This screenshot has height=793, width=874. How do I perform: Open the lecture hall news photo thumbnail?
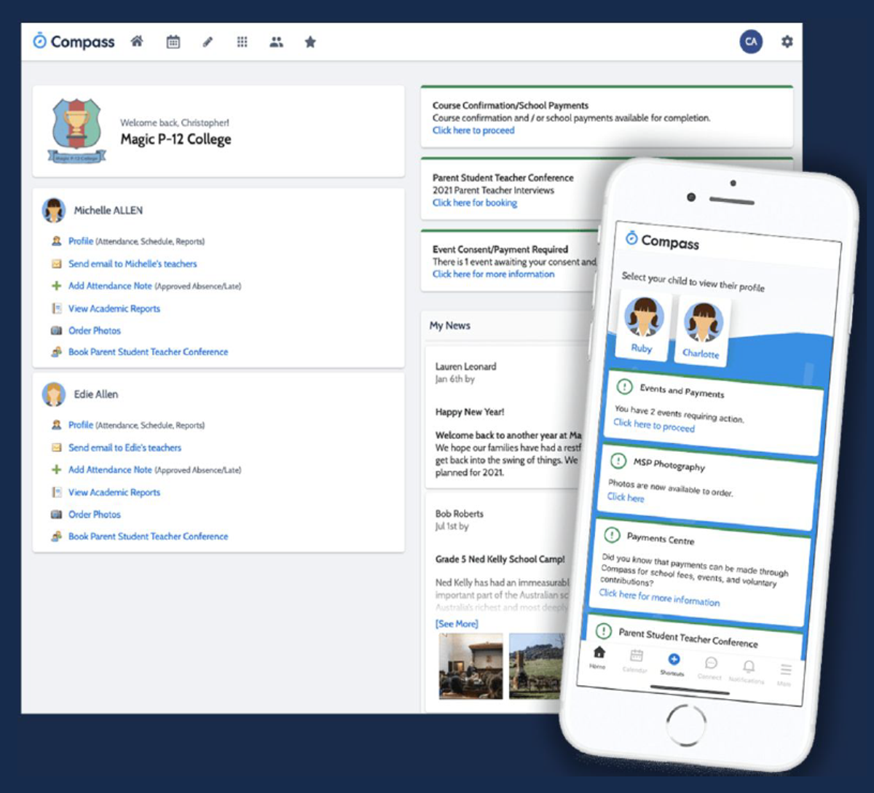coord(471,666)
